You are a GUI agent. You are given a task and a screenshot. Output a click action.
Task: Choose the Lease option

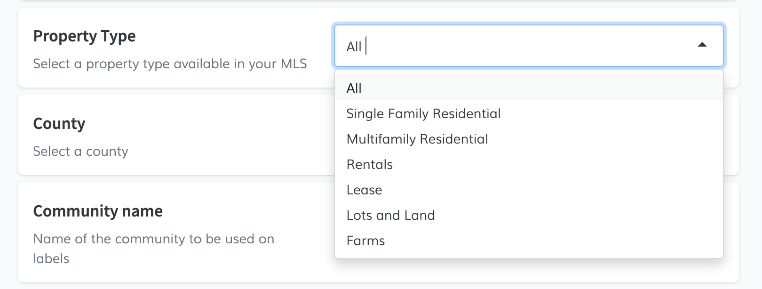click(x=365, y=190)
